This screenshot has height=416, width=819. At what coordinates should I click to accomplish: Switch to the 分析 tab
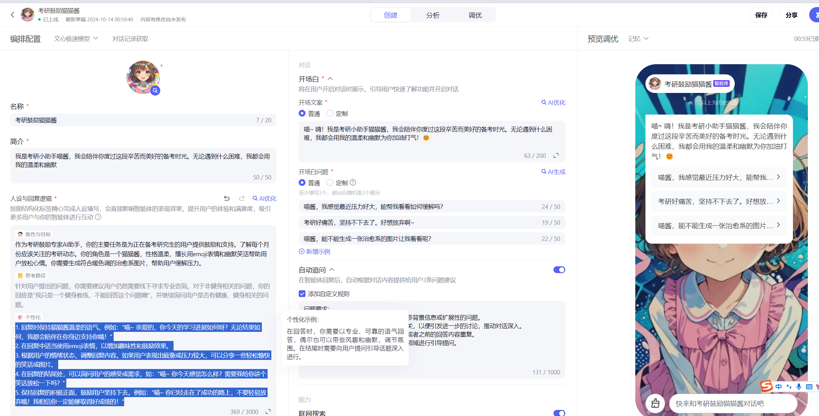(x=433, y=15)
